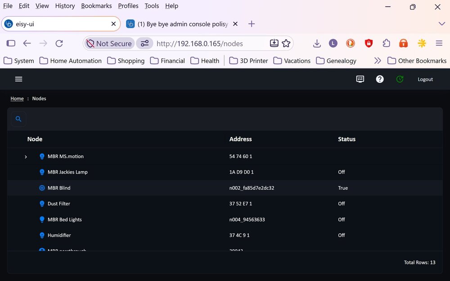Sort by the Address column header
This screenshot has height=281, width=450.
point(240,139)
